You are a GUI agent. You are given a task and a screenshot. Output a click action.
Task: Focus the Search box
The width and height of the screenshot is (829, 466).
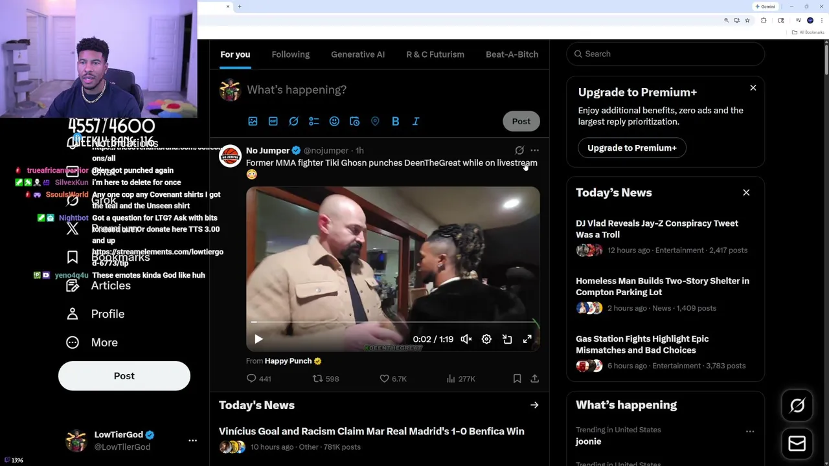pos(666,54)
